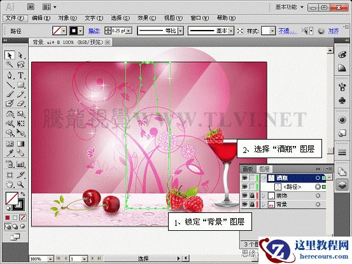Viewport: 352px width, 264px height.
Task: Open the 样式 style dropdown
Action: point(272,31)
